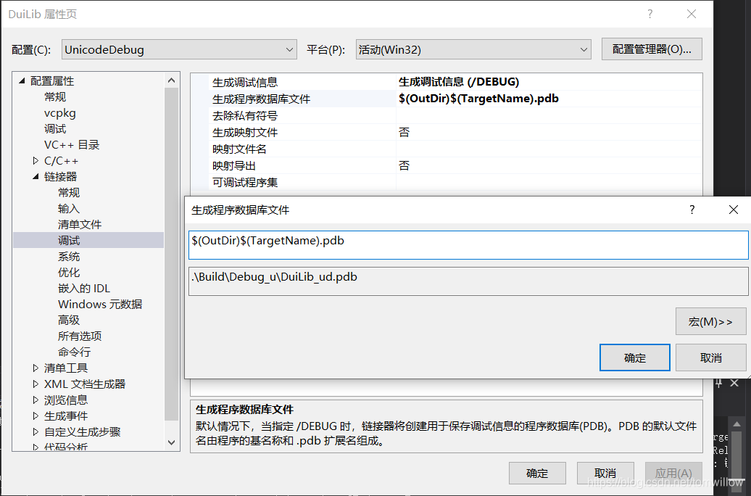
Task: Click the 配置管理器(O)... button
Action: (x=652, y=49)
